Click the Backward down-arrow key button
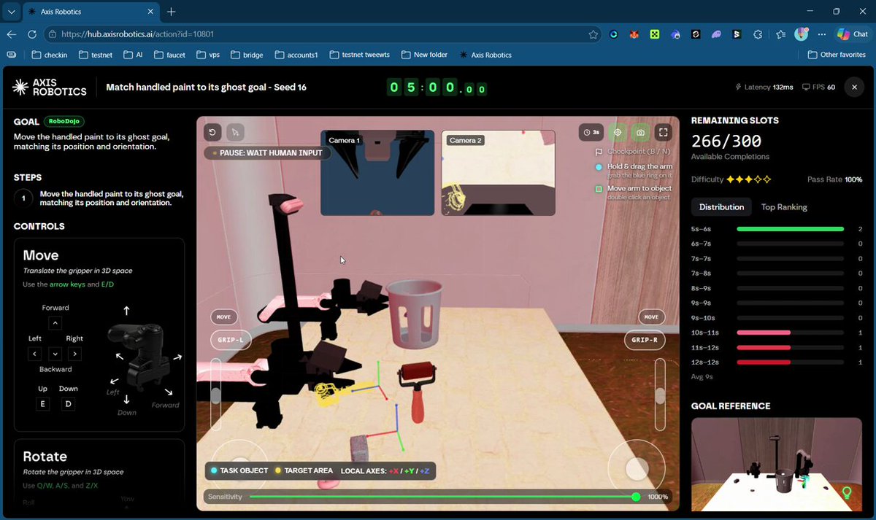This screenshot has height=520, width=876. [x=55, y=354]
